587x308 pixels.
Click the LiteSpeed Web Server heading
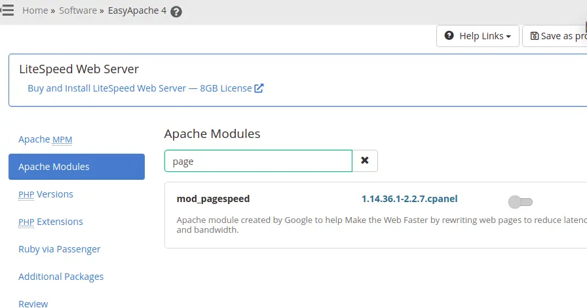[x=79, y=69]
